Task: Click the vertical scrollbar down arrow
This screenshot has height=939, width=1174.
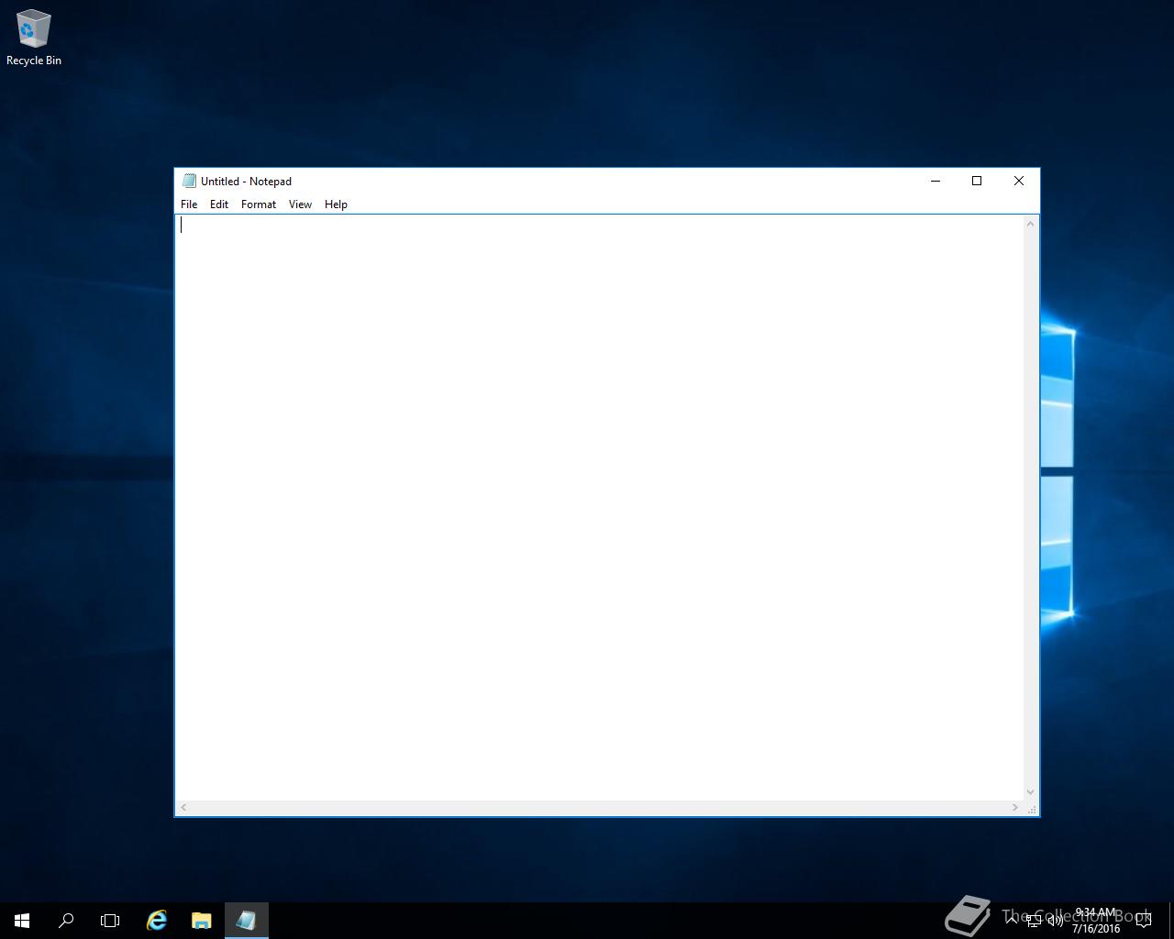Action: coord(1031,792)
